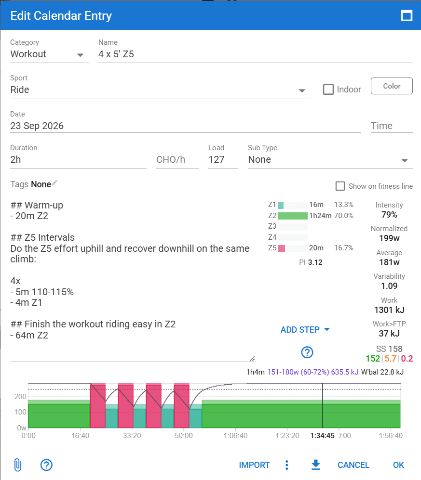Click the '- 64m Z2' description line

pyautogui.click(x=29, y=335)
